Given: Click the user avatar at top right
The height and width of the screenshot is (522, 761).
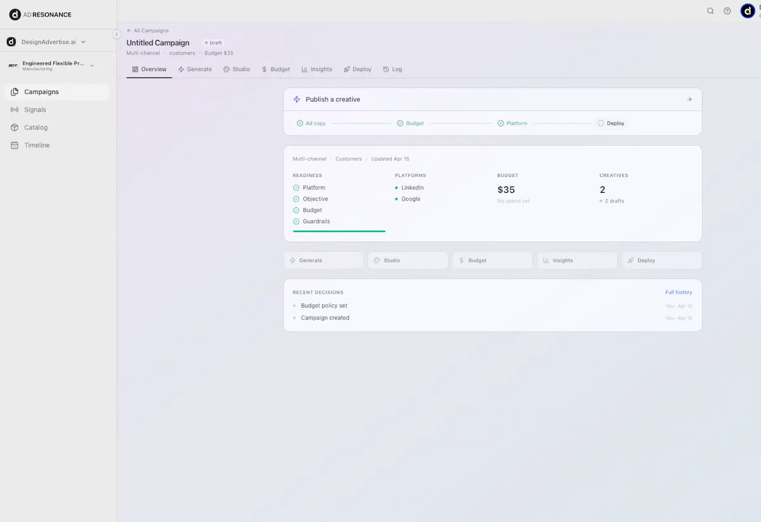Looking at the screenshot, I should coord(748,11).
